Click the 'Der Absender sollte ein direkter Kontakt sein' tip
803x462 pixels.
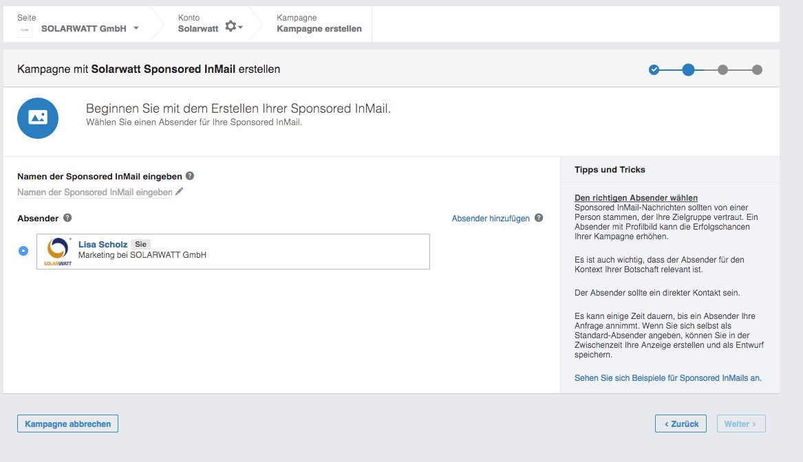[657, 293]
